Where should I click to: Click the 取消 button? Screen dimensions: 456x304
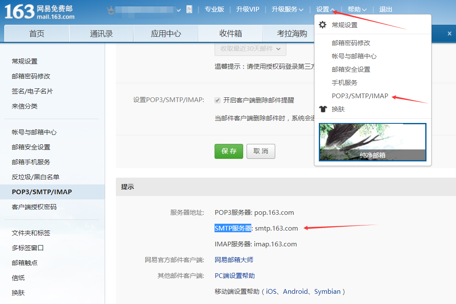pyautogui.click(x=261, y=151)
